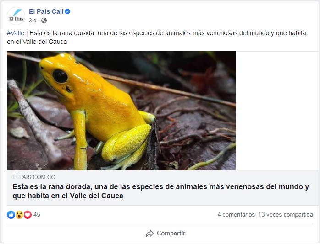Click the Like reaction thumbs-up icon
Screen dimensions: 320x244
coord(11,215)
